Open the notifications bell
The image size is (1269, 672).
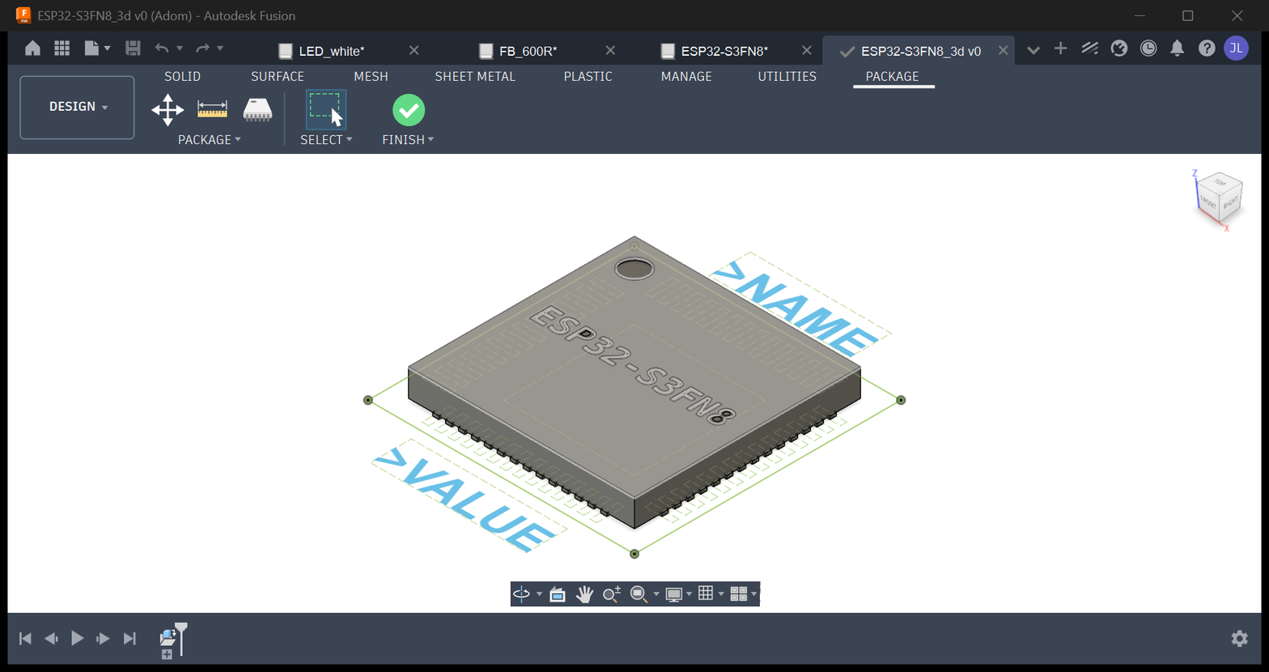pos(1178,49)
